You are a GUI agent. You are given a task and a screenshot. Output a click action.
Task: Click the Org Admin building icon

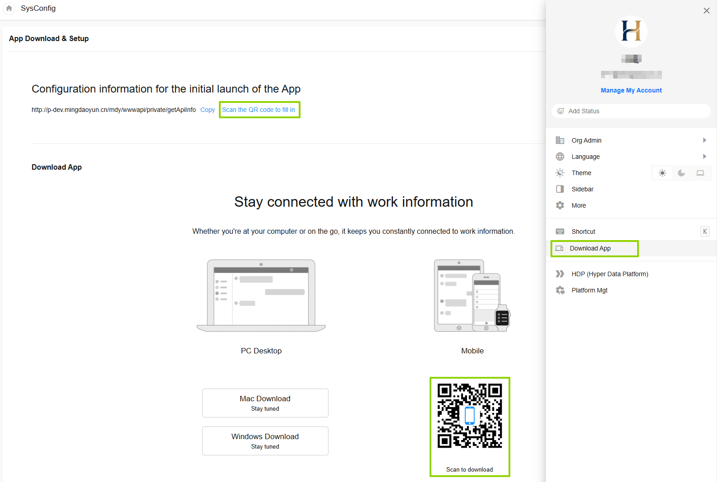coord(560,140)
